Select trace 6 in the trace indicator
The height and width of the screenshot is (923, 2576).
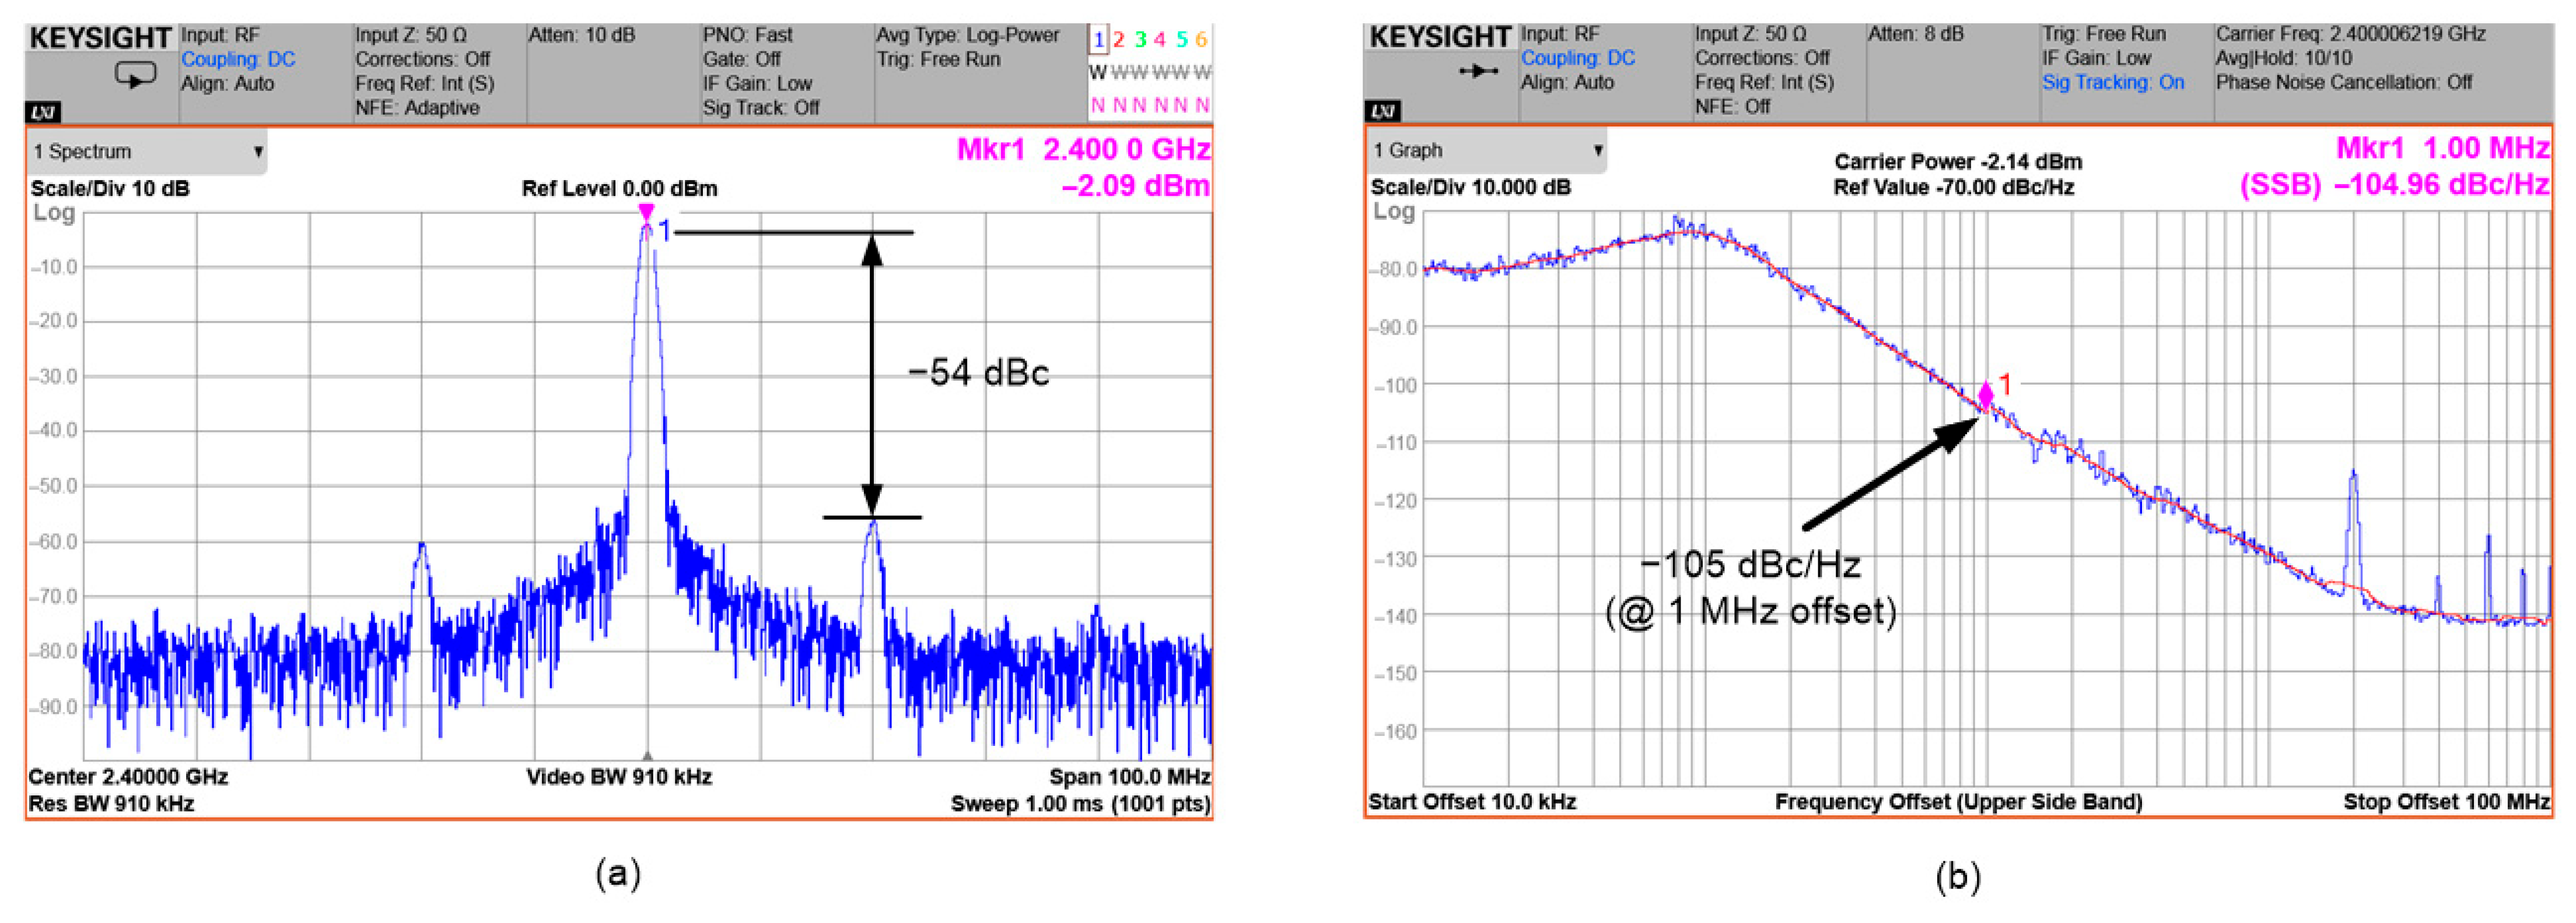tap(1201, 40)
